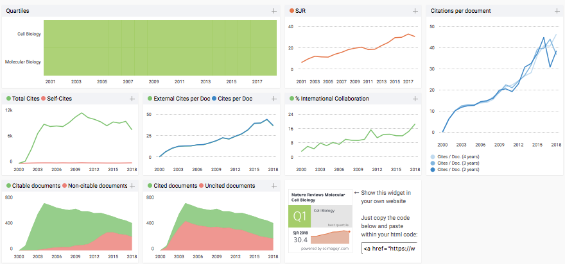This screenshot has width=565, height=264.
Task: Expand % International Collaboration panel
Action: pos(415,99)
